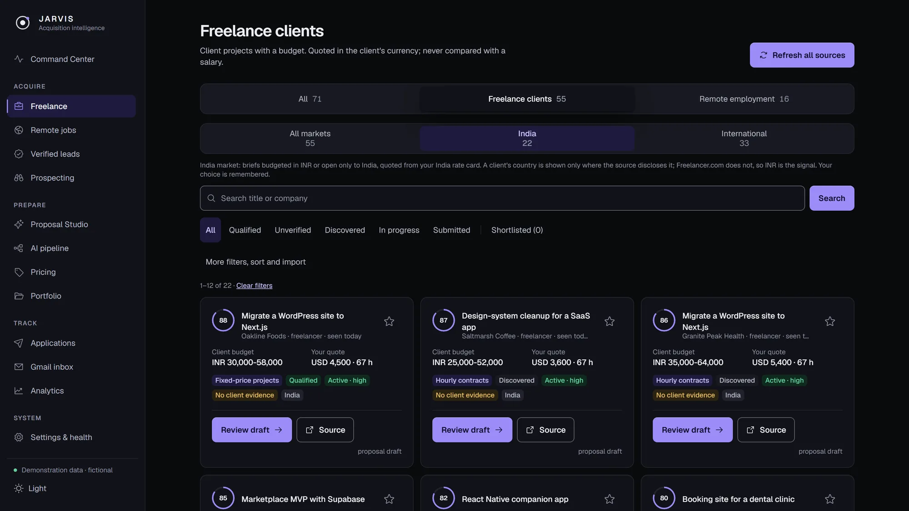The width and height of the screenshot is (909, 511).
Task: Open Prospecting page
Action: [71, 178]
